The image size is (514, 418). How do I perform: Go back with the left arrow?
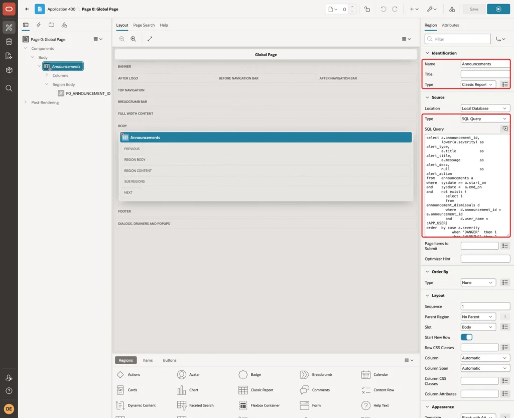click(x=27, y=9)
